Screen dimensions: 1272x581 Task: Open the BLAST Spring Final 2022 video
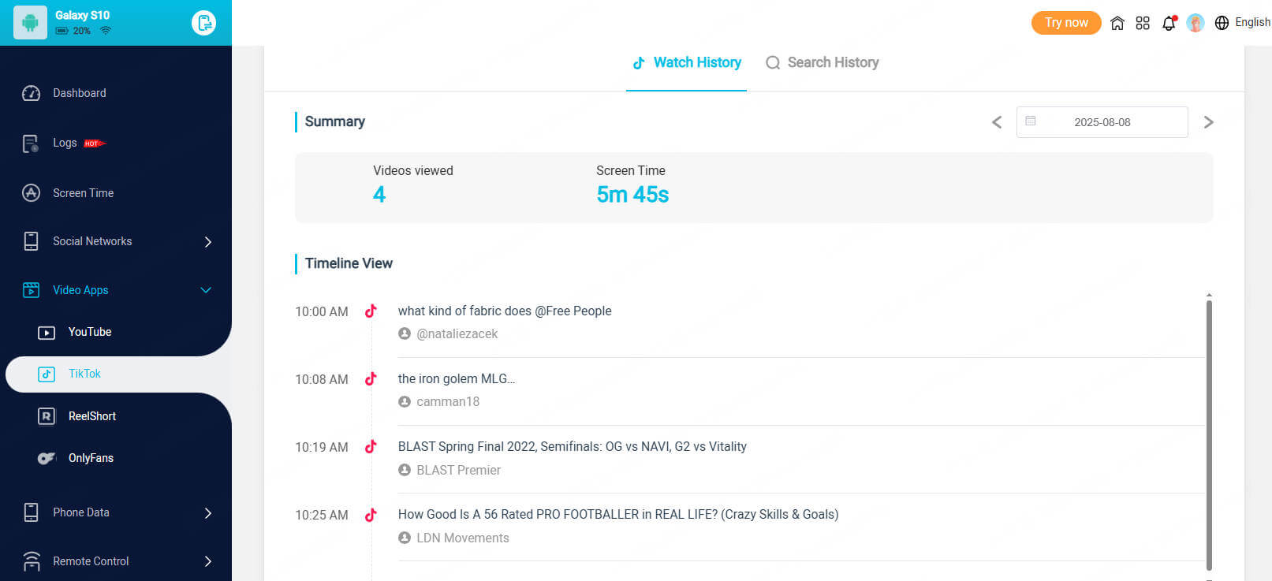[x=573, y=446]
